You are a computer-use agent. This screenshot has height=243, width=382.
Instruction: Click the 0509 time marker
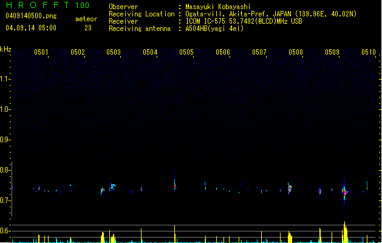click(x=332, y=52)
